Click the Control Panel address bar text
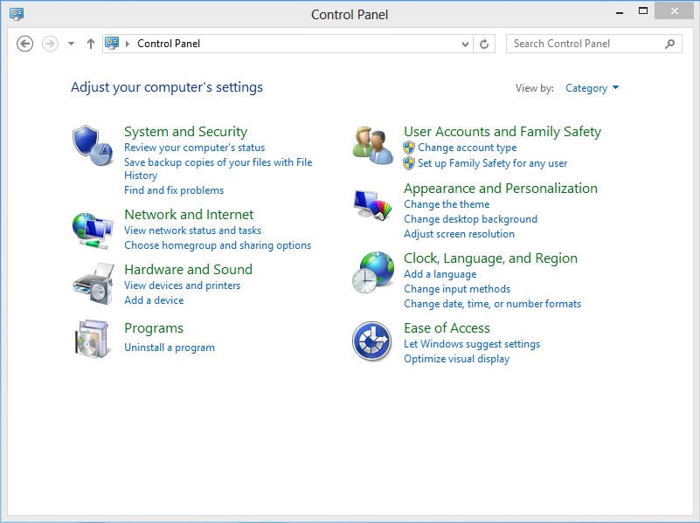 pos(169,44)
